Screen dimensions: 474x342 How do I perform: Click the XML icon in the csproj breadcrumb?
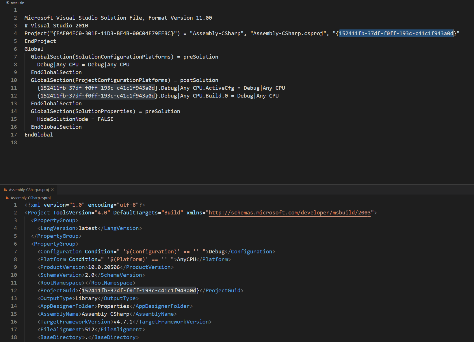pos(7,198)
